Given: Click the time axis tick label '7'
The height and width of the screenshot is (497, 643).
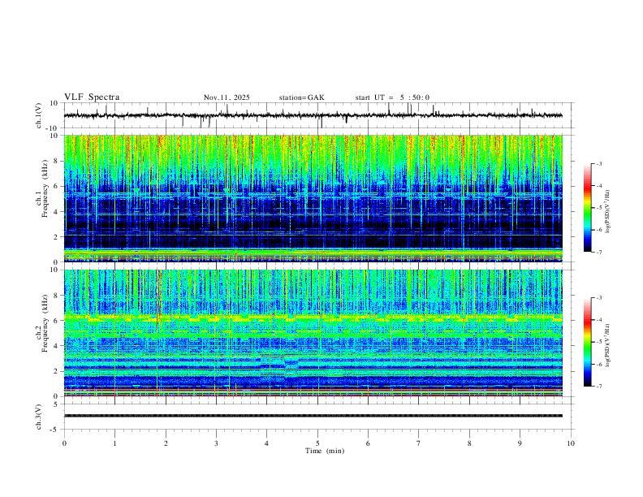Looking at the screenshot, I should pyautogui.click(x=419, y=443).
